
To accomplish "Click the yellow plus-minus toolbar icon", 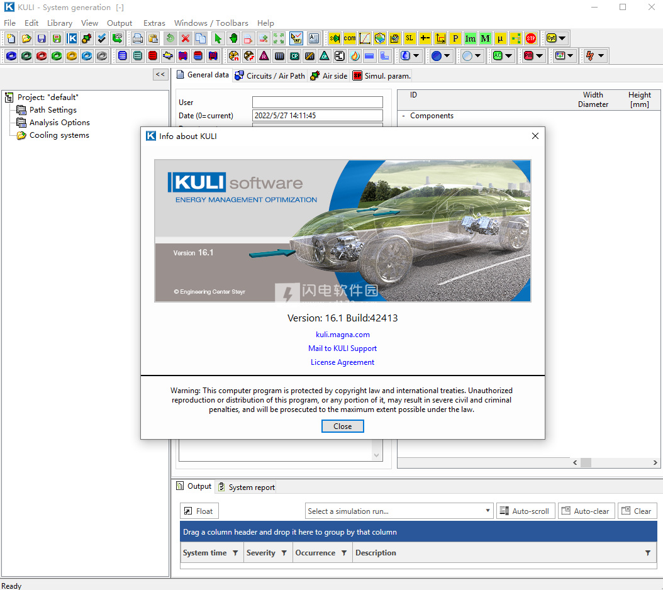I will (425, 38).
